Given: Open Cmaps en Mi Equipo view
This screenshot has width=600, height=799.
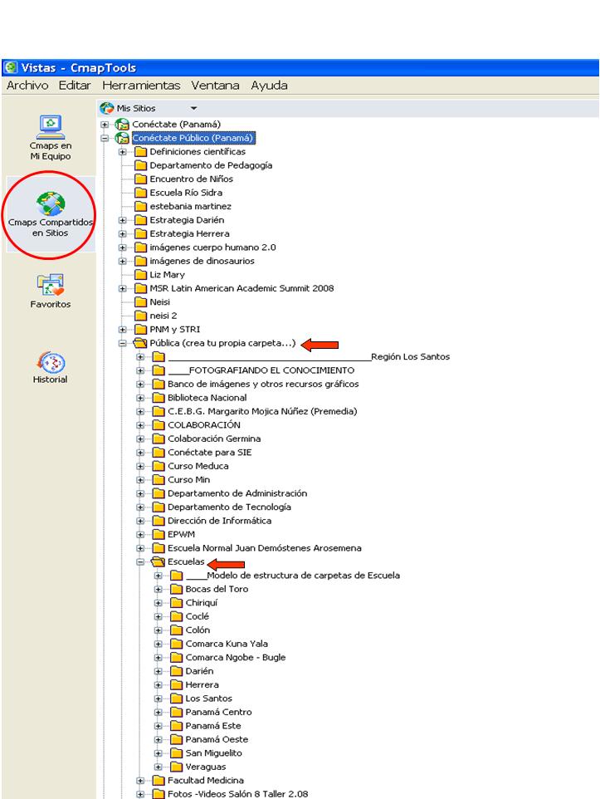Looking at the screenshot, I should [x=50, y=139].
